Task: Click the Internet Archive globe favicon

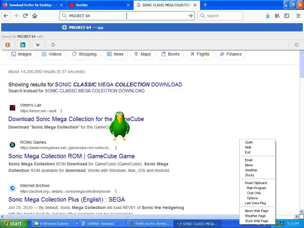Action: pos(12,188)
